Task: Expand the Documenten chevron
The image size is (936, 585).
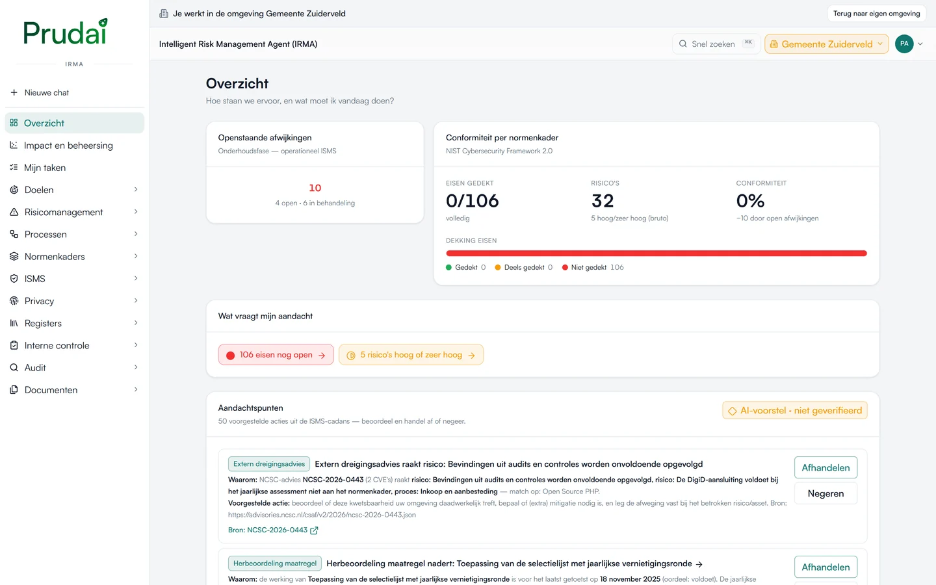Action: coord(136,389)
